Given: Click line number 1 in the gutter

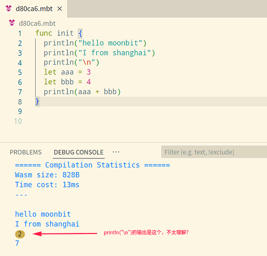Looking at the screenshot, I should point(20,33).
